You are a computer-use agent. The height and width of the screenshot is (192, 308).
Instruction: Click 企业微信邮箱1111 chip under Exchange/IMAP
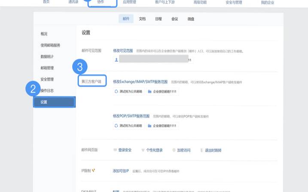pyautogui.click(x=163, y=91)
